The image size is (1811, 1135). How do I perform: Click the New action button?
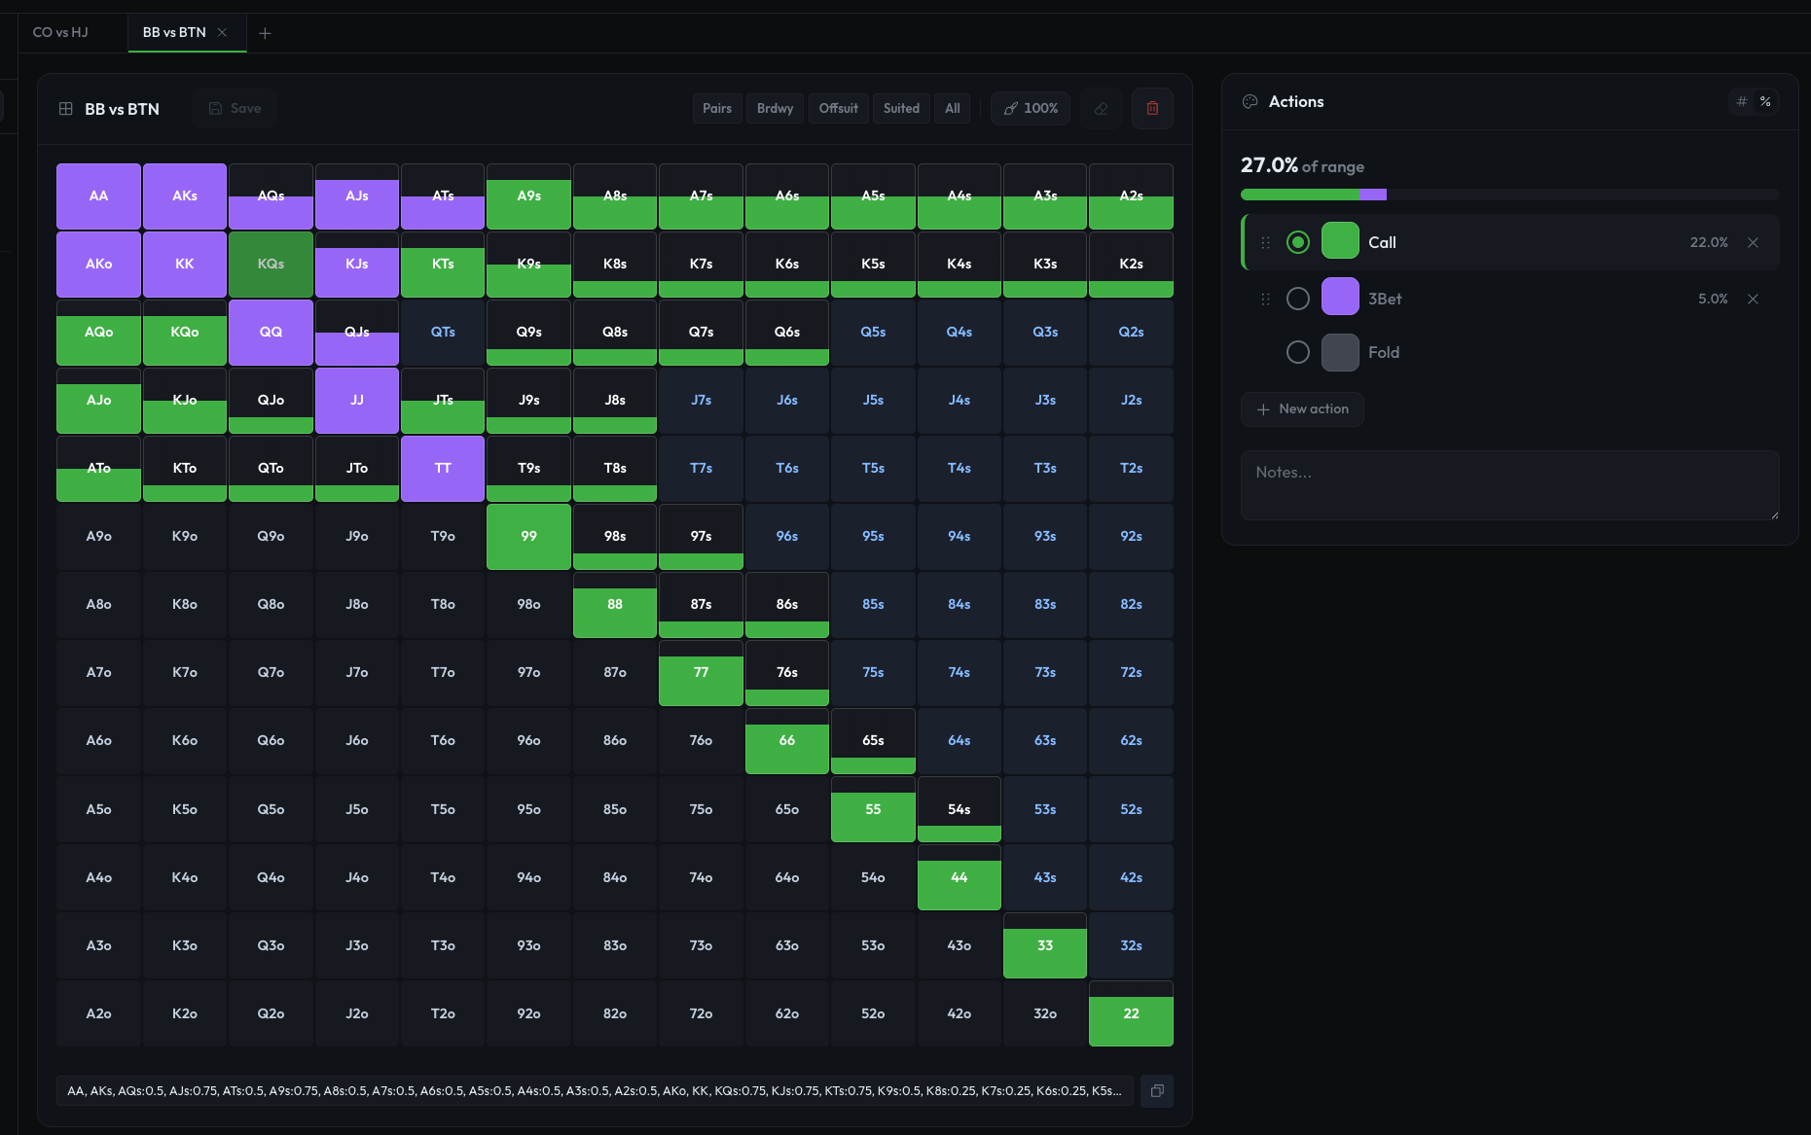click(x=1302, y=409)
